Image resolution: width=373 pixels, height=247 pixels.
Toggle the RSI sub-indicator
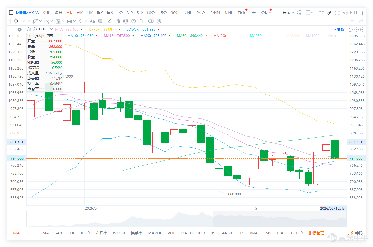pyautogui.click(x=213, y=233)
